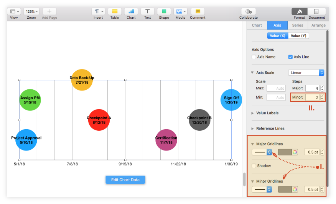This screenshot has width=336, height=204.
Task: Switch to the Series tab
Action: [x=298, y=26]
